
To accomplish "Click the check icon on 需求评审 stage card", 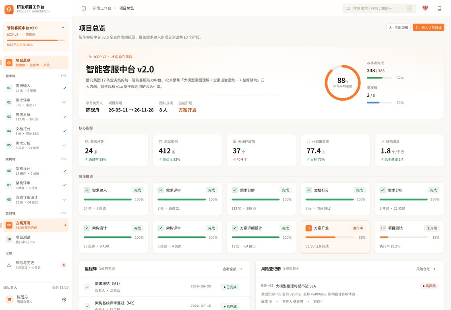I will click(x=161, y=190).
